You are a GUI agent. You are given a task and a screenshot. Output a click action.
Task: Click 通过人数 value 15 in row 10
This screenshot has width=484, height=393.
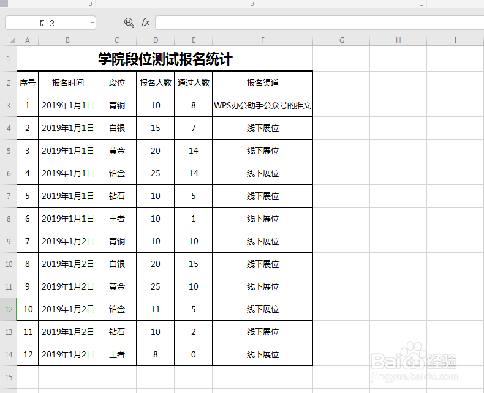tap(193, 264)
